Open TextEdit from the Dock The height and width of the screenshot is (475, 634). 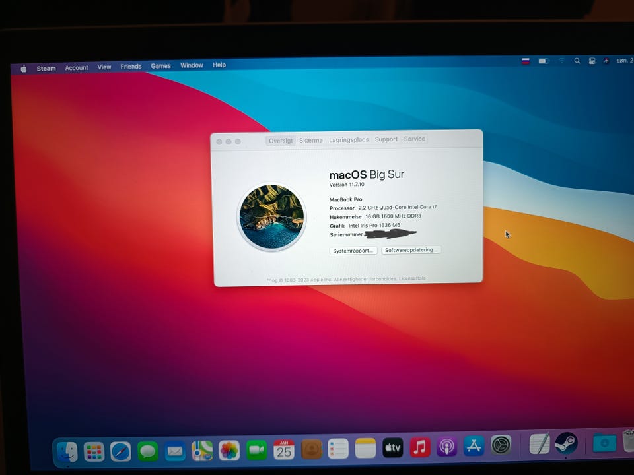[x=540, y=444]
